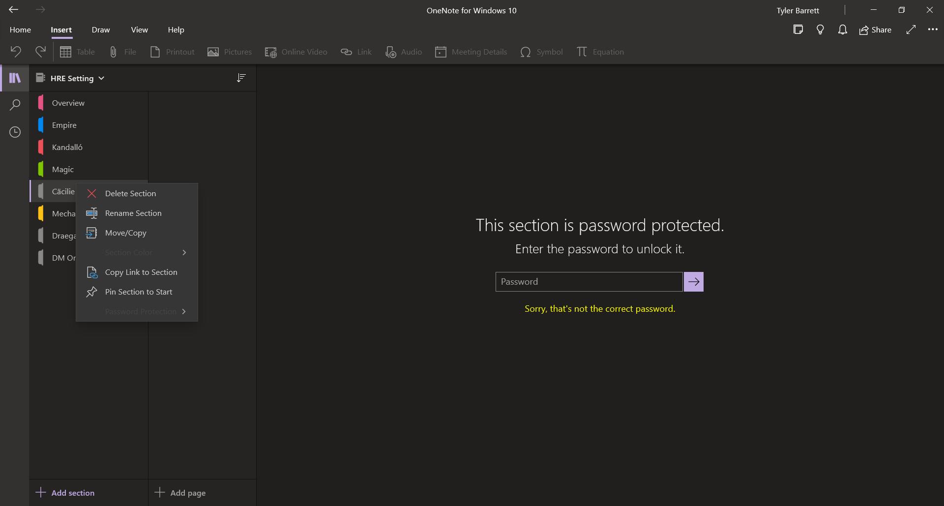Insert an Equation
The image size is (944, 506).
pyautogui.click(x=600, y=52)
